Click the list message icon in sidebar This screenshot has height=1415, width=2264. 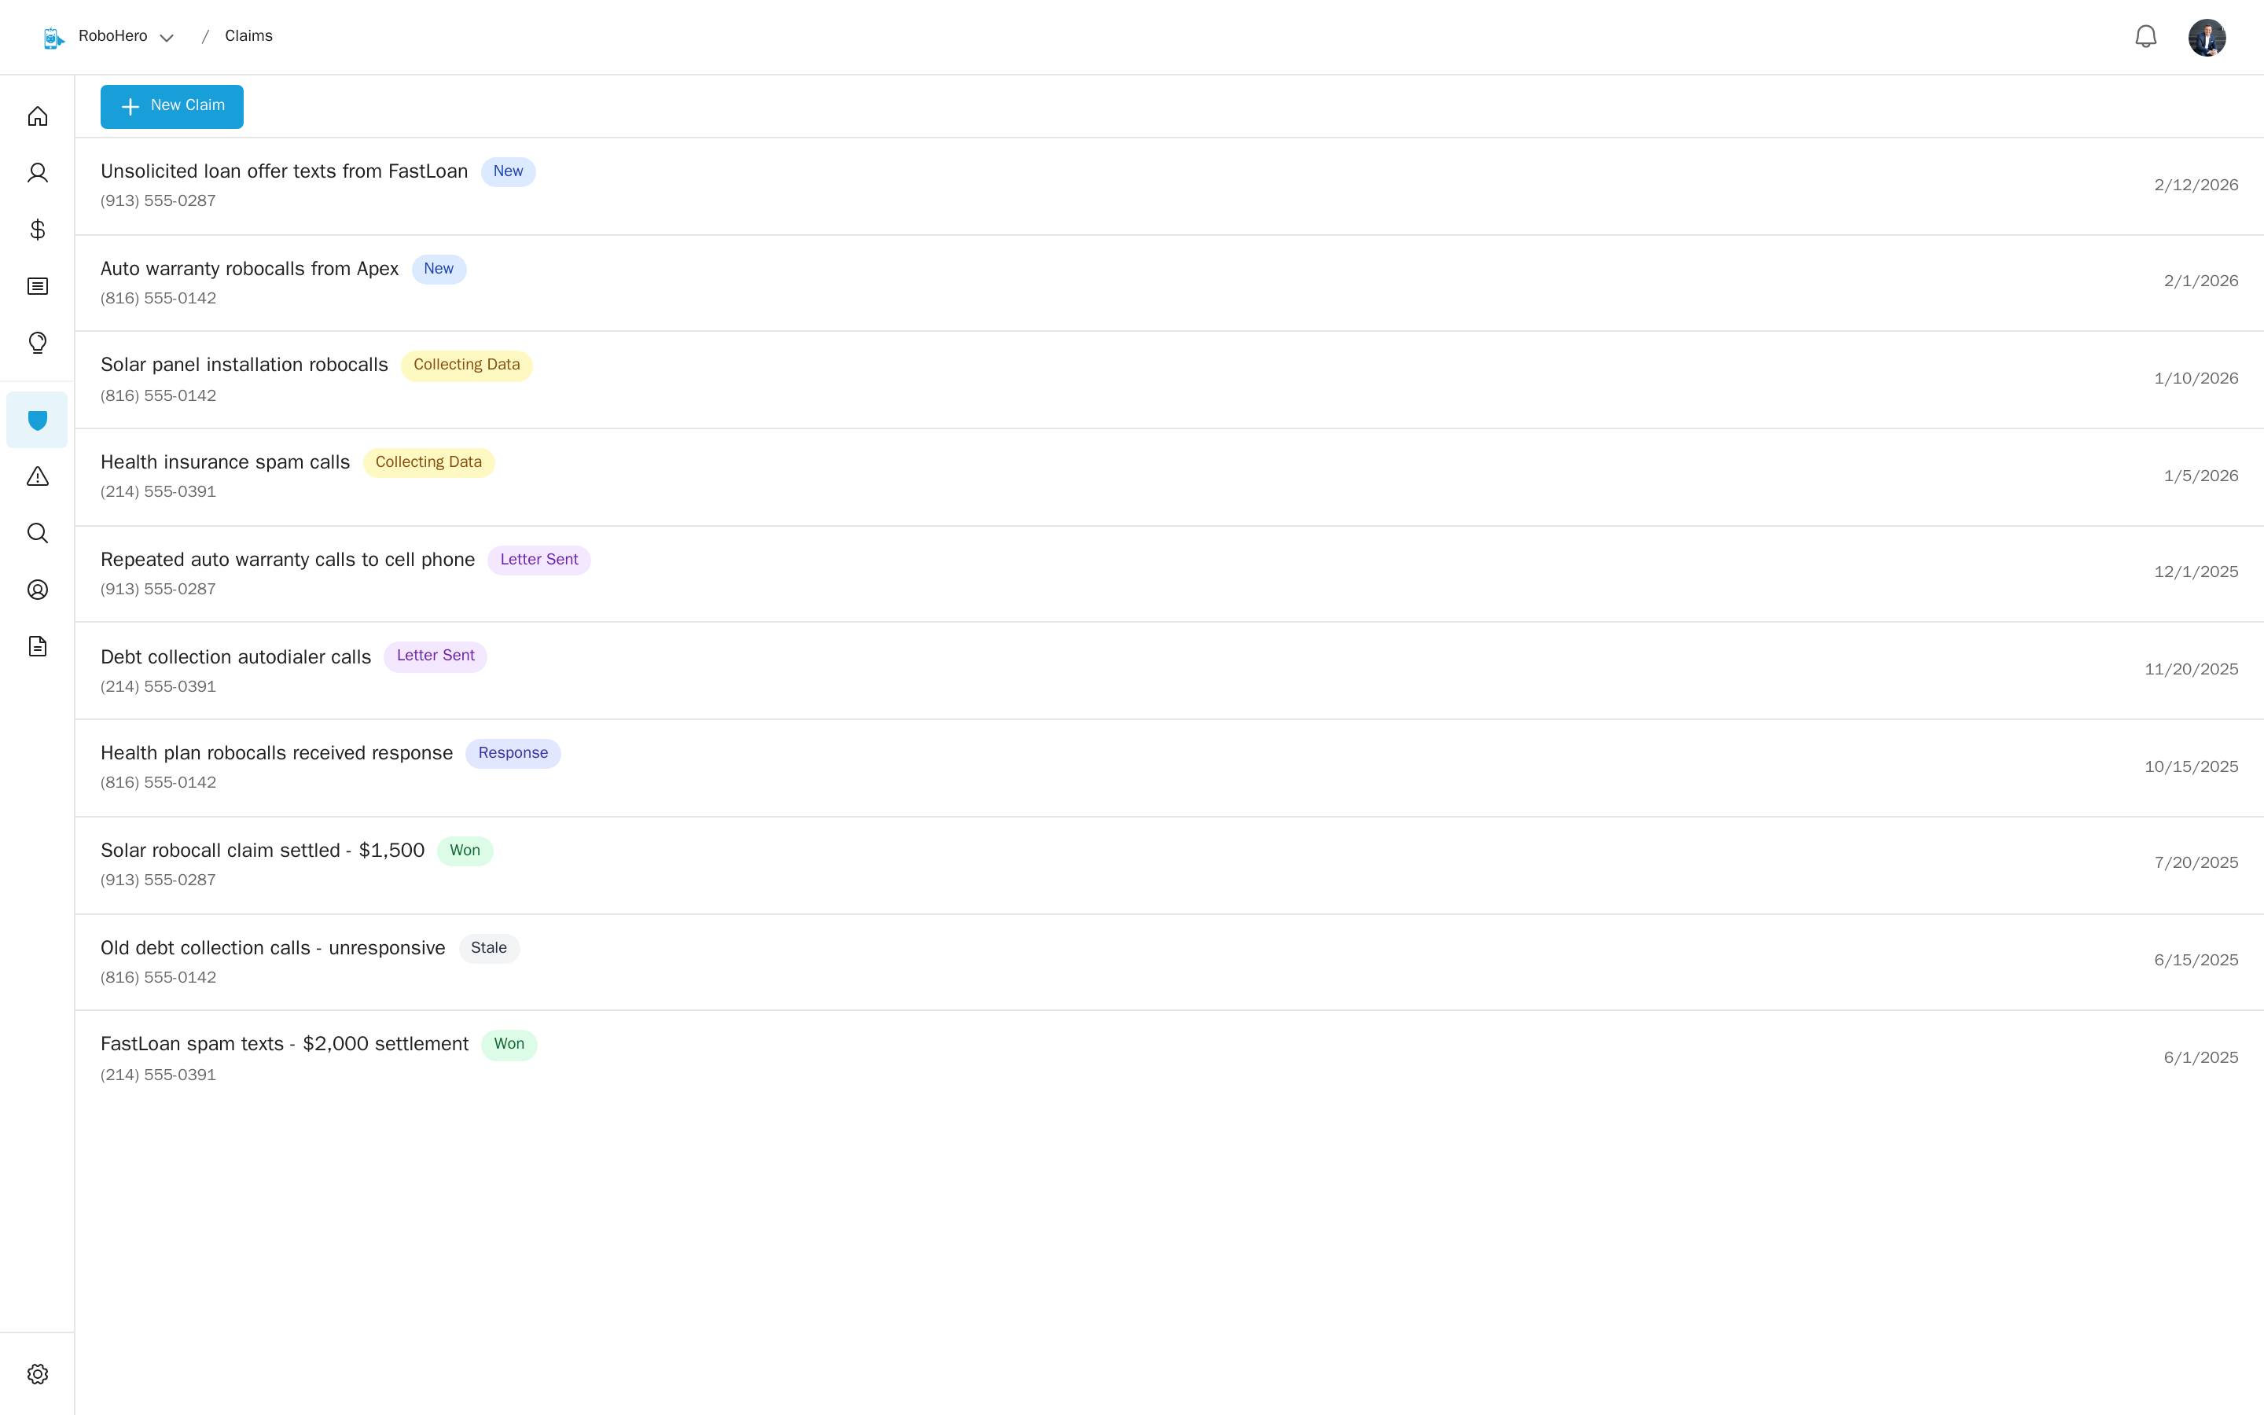(x=38, y=286)
